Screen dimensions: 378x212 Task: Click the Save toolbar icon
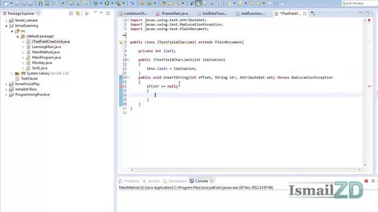coord(17,4)
